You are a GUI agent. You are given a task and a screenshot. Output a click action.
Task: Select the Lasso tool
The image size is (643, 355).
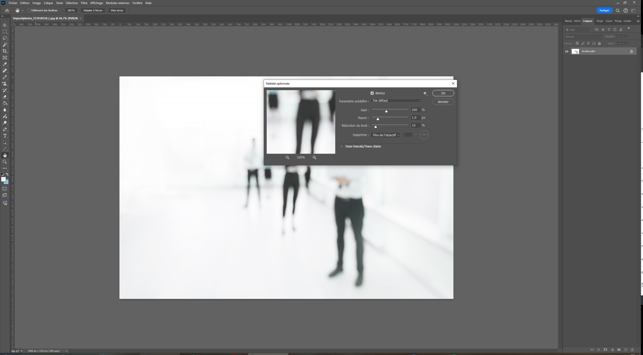point(5,38)
